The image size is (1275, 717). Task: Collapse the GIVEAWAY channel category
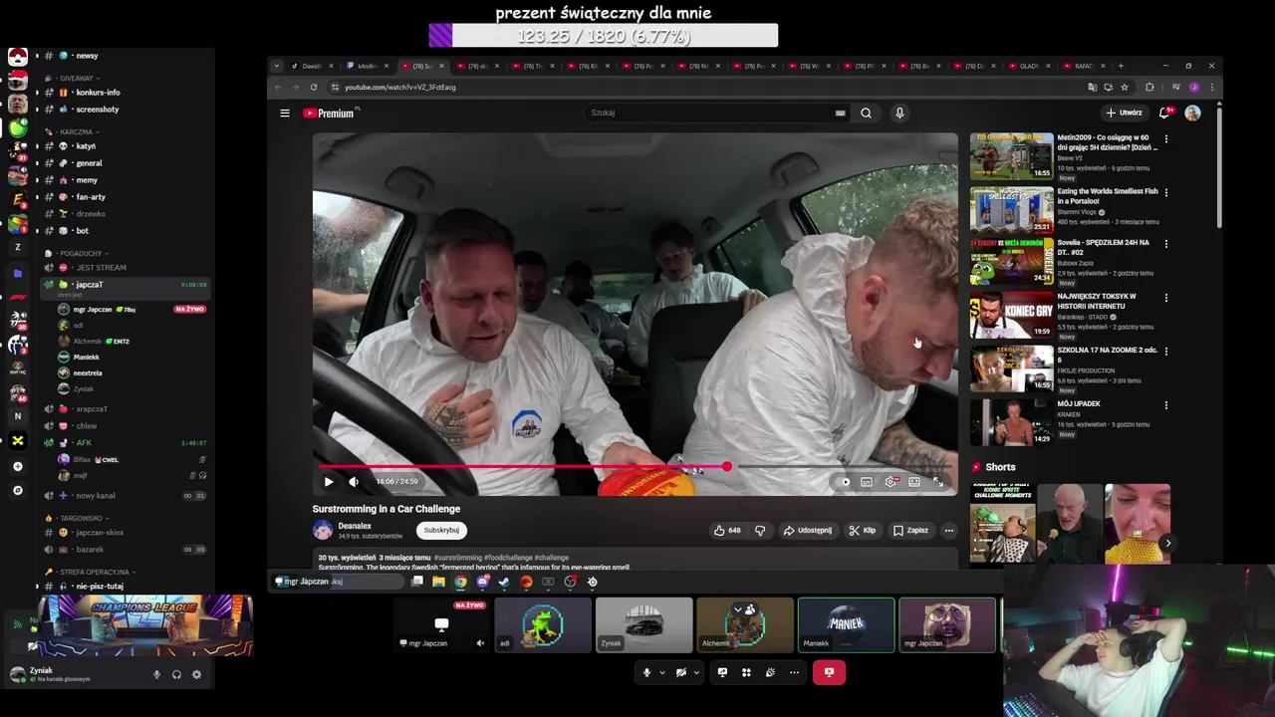click(77, 78)
